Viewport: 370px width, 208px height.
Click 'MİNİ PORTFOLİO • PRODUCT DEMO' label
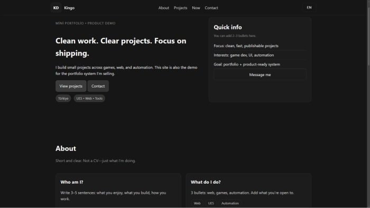pos(86,23)
